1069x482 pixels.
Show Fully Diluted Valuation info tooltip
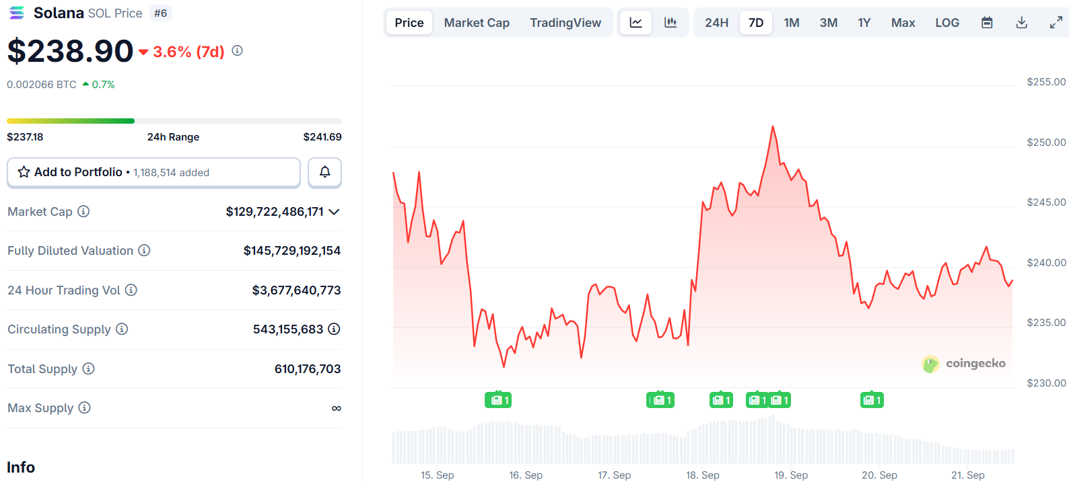click(144, 250)
